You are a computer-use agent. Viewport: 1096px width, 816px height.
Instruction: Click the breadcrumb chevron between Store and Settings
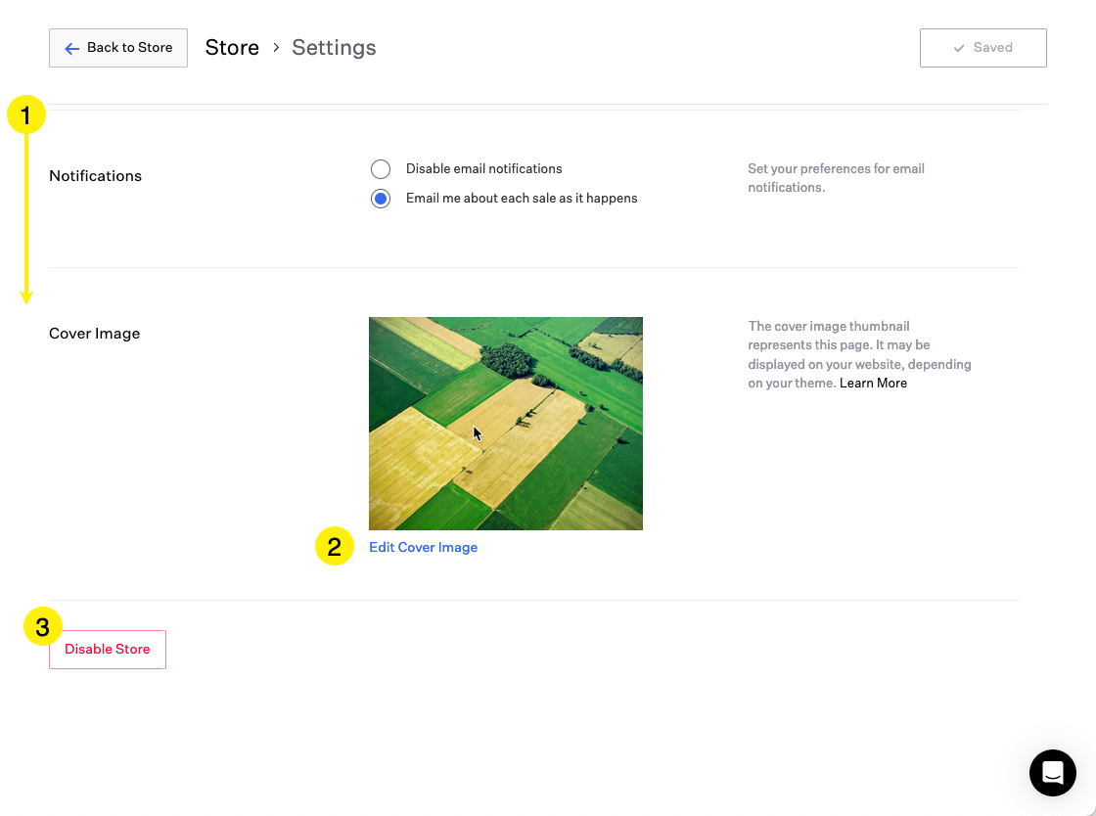(x=276, y=48)
